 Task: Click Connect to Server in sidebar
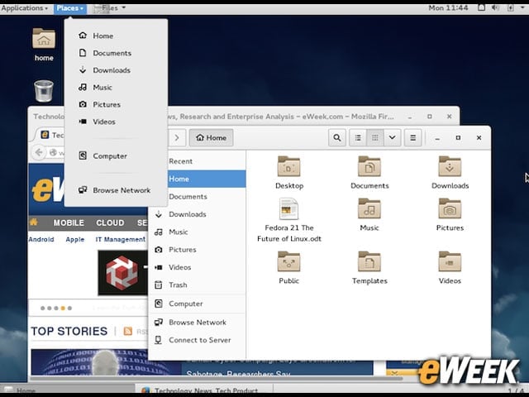tap(200, 340)
